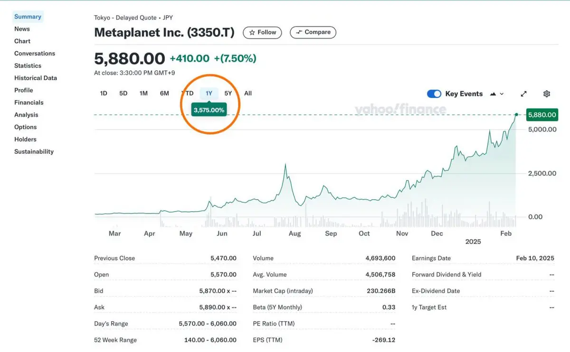Click the +(7.50%) percent change text

(x=235, y=58)
